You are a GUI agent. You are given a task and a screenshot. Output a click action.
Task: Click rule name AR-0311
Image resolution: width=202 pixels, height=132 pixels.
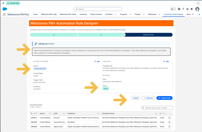[x=34, y=118]
